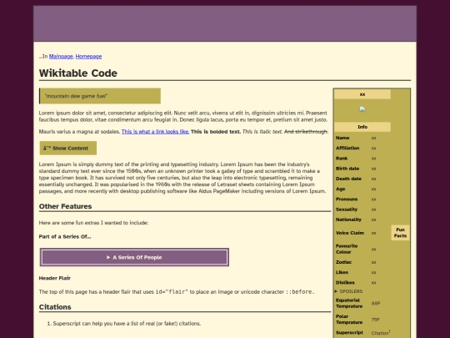Open the Homepage breadcrumb link
The width and height of the screenshot is (450, 338).
coord(88,57)
